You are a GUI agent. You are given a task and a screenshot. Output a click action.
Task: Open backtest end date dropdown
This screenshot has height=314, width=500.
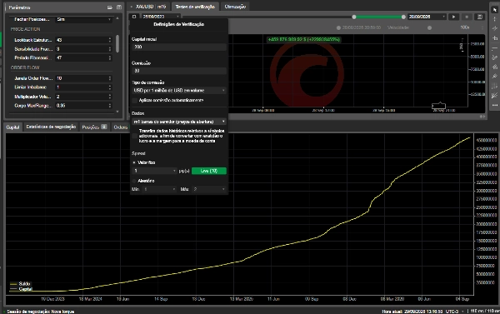point(427,17)
